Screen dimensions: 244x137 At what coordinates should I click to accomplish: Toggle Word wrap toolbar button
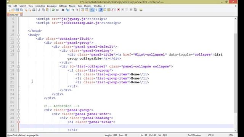pyautogui.click(x=92, y=10)
